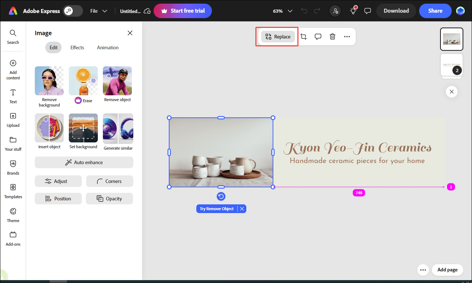
Task: Select page 2 thumbnail
Action: [x=451, y=66]
